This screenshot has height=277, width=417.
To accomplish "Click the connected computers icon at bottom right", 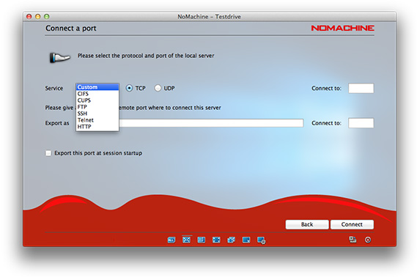I will [353, 240].
